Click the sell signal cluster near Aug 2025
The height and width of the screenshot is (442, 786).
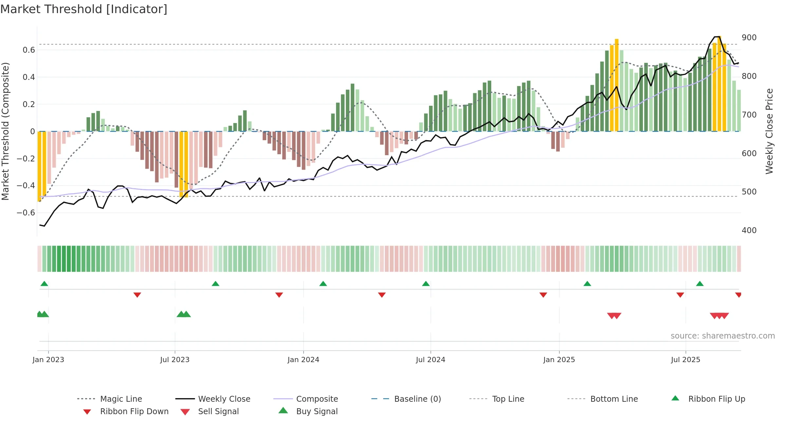pos(719,316)
